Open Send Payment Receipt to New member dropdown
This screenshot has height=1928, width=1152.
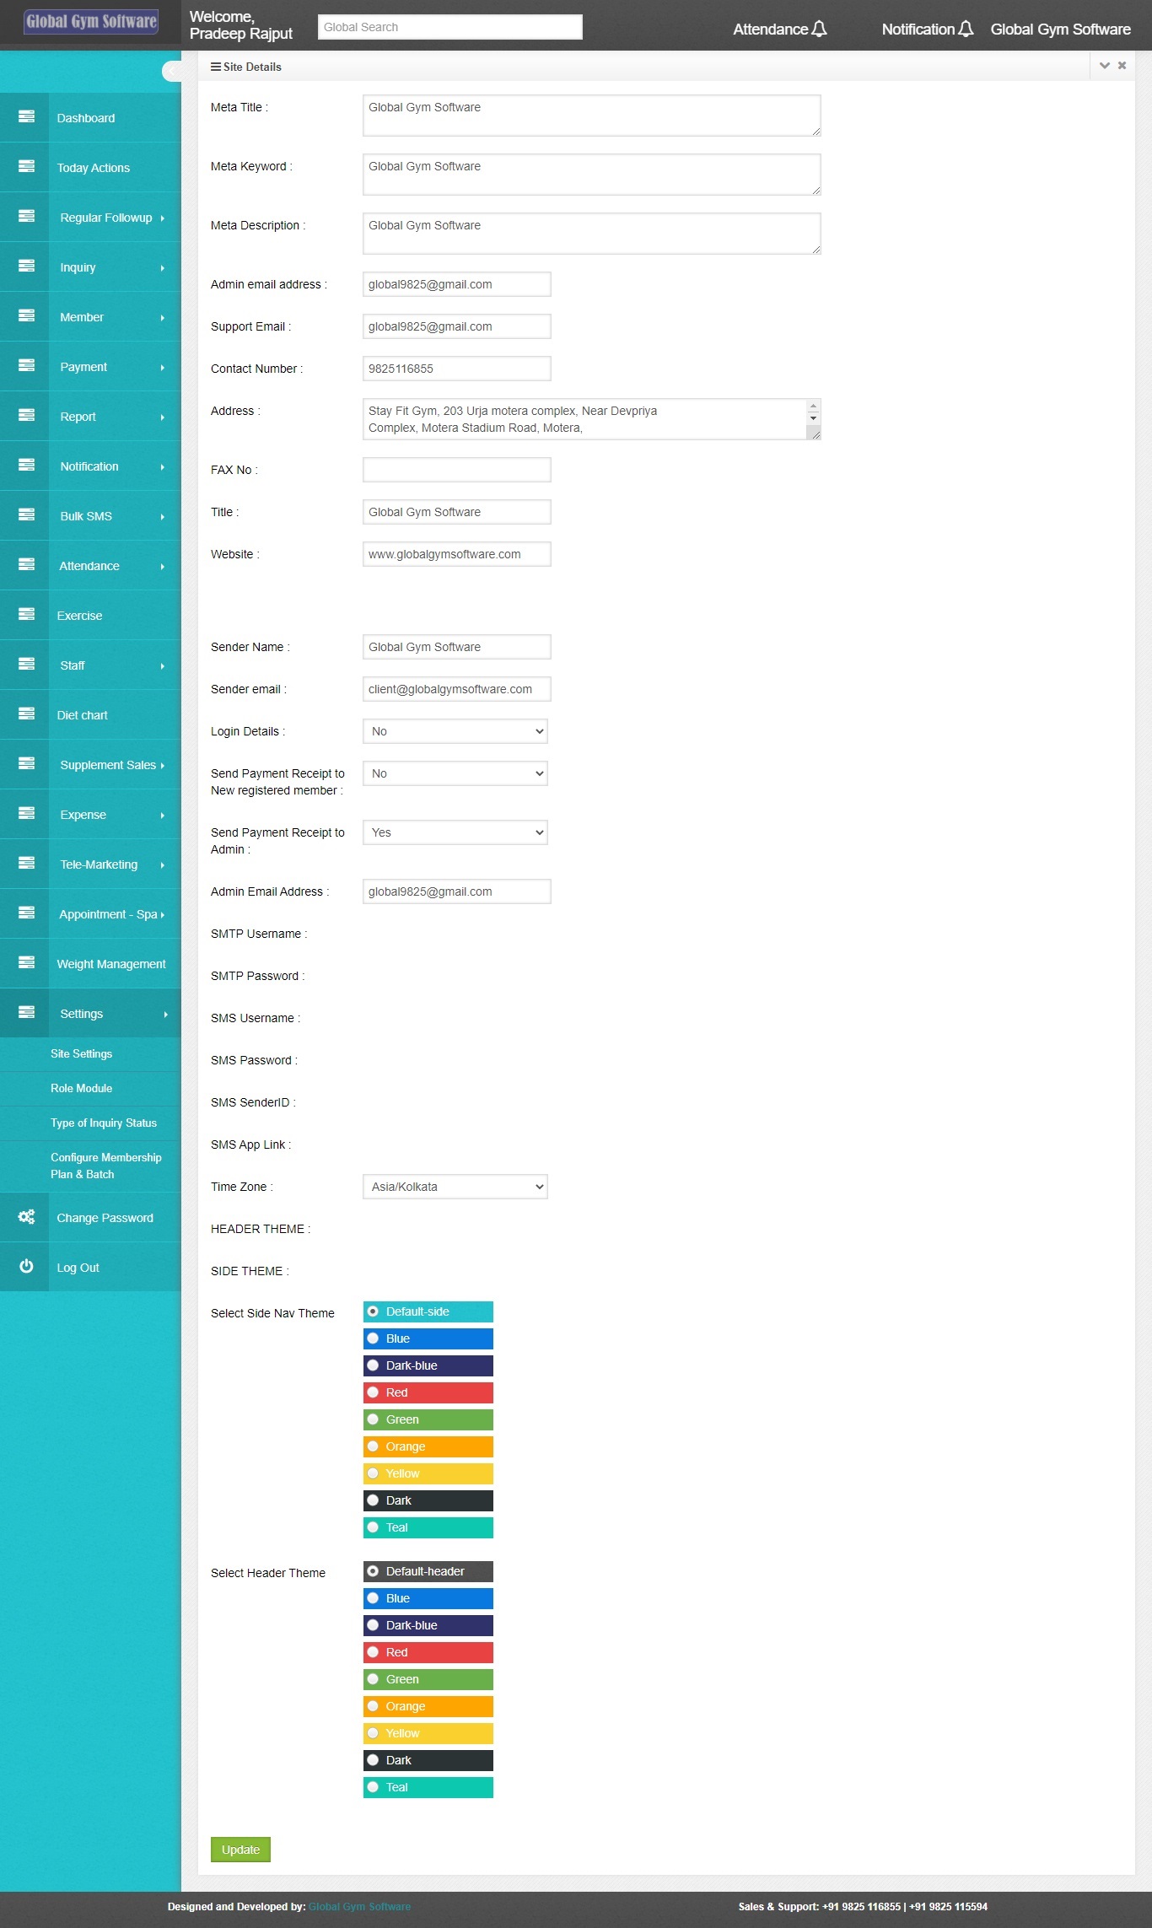point(455,773)
